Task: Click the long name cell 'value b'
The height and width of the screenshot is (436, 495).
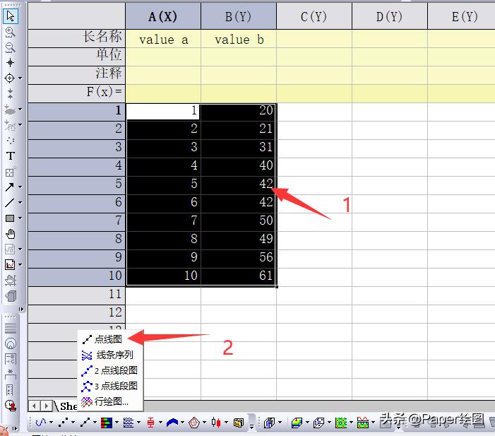Action: pyautogui.click(x=239, y=39)
